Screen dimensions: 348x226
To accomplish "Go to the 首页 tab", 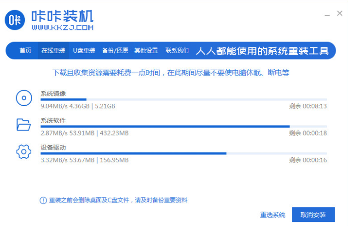I will (25, 50).
